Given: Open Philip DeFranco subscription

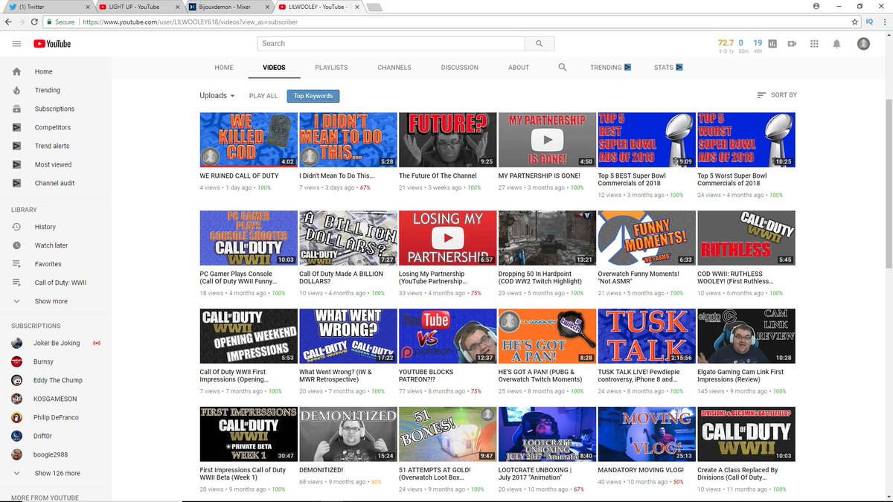Looking at the screenshot, I should point(56,417).
